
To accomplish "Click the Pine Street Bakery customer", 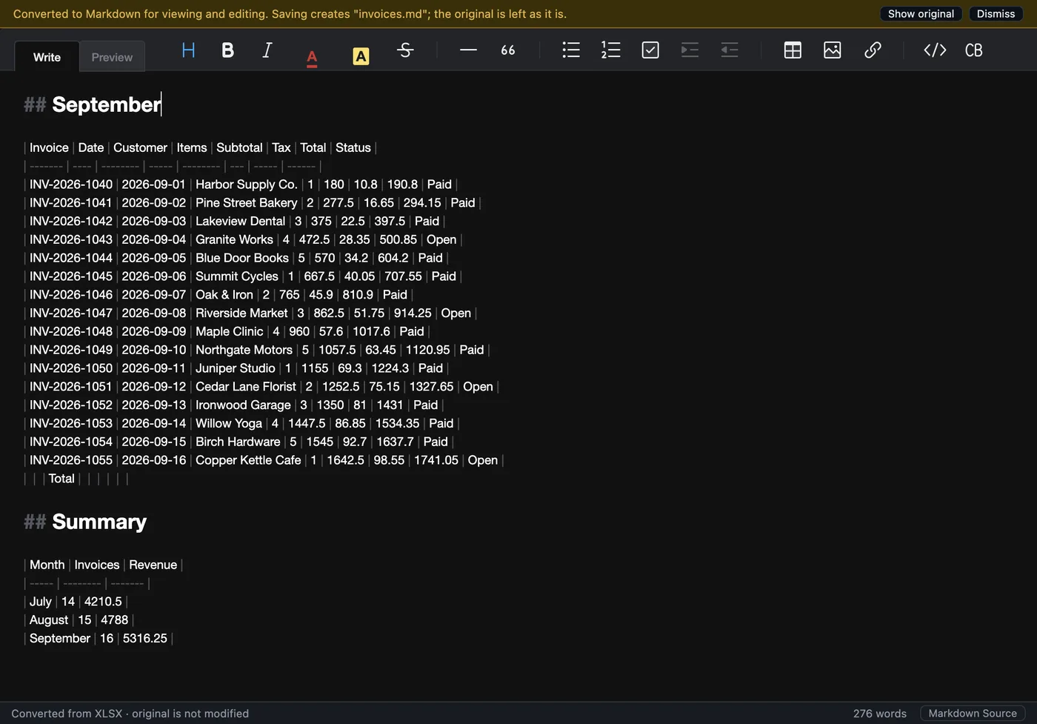I will (247, 203).
